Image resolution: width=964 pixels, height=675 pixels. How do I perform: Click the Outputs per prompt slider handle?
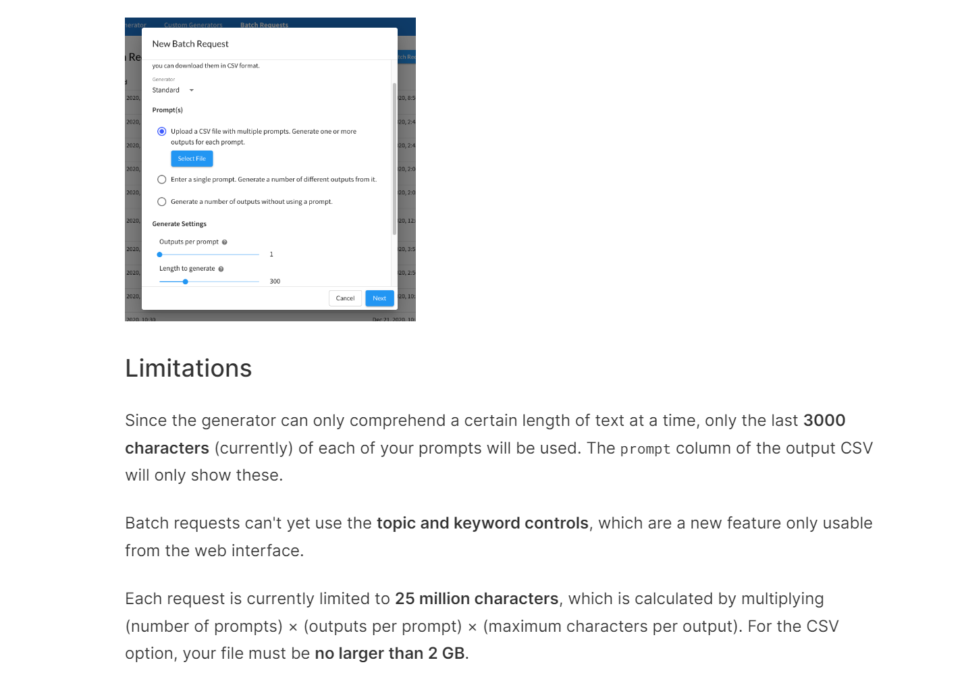click(x=159, y=254)
